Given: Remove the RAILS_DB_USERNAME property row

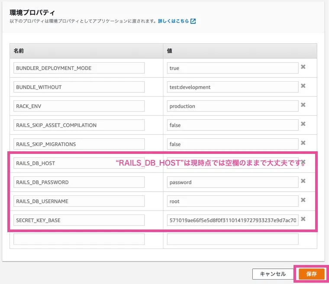Looking at the screenshot, I should [x=303, y=200].
